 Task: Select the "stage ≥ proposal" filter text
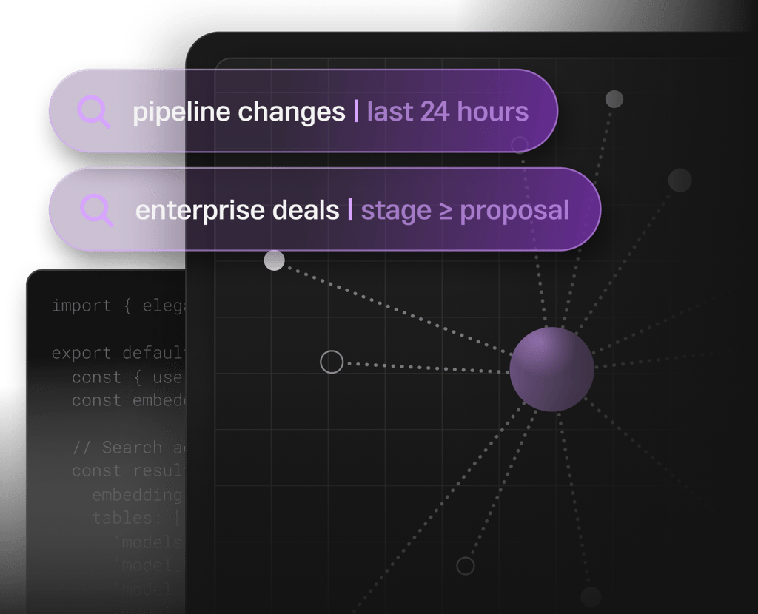[x=465, y=211]
